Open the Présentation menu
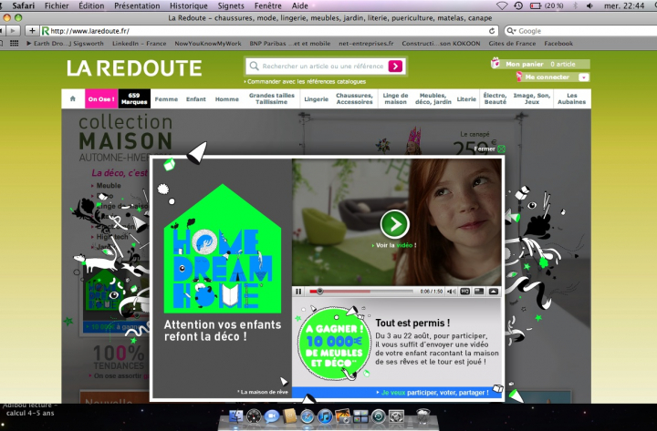 137,5
